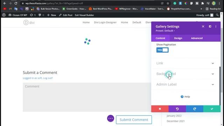
Task: Expand the Background settings section
Action: click(x=185, y=74)
